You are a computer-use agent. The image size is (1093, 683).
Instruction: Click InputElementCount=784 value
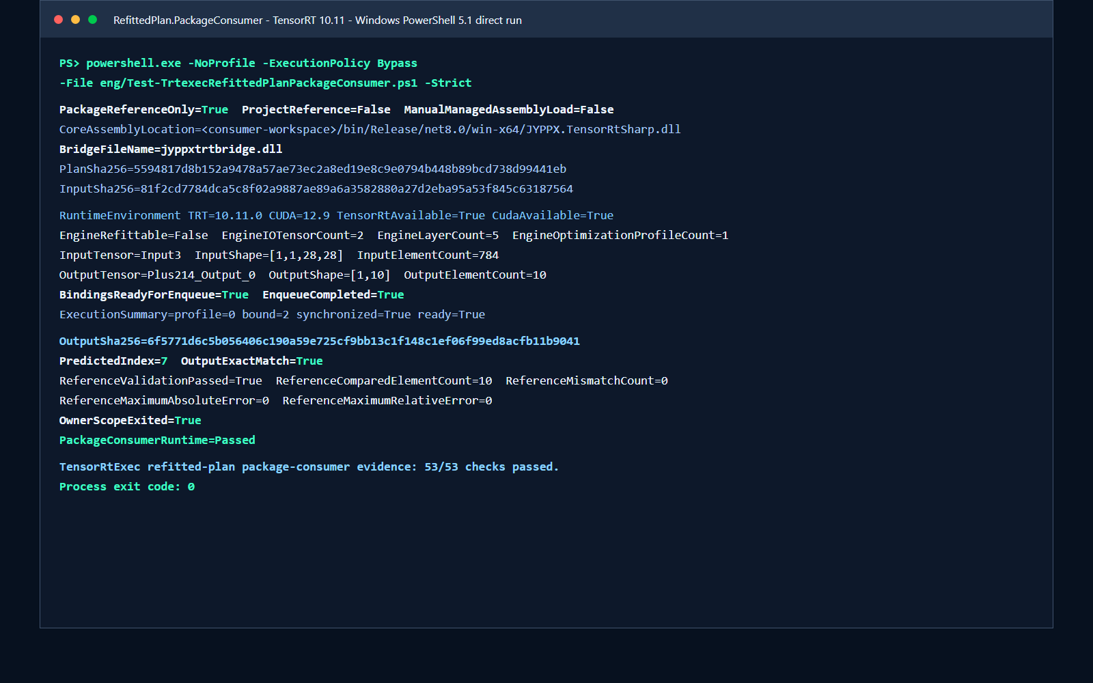click(428, 255)
